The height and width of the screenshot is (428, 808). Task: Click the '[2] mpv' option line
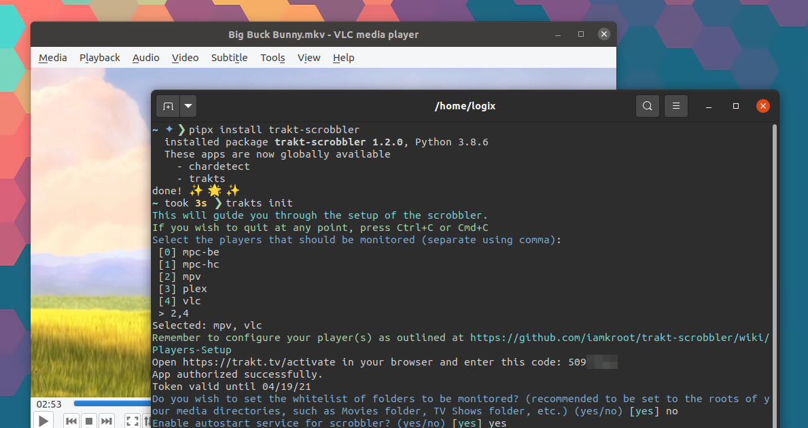[x=179, y=277]
